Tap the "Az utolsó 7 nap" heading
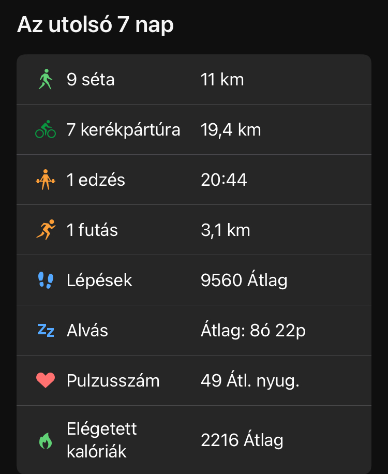 pos(95,25)
